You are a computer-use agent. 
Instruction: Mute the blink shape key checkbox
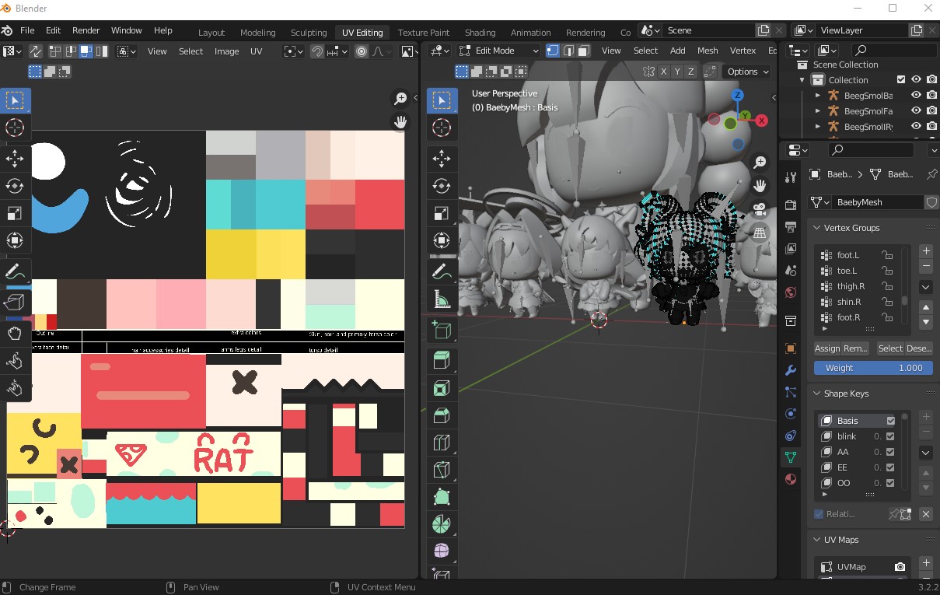pyautogui.click(x=890, y=436)
